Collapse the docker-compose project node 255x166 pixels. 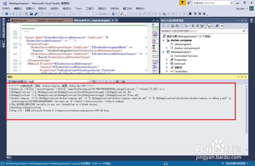pyautogui.click(x=163, y=40)
